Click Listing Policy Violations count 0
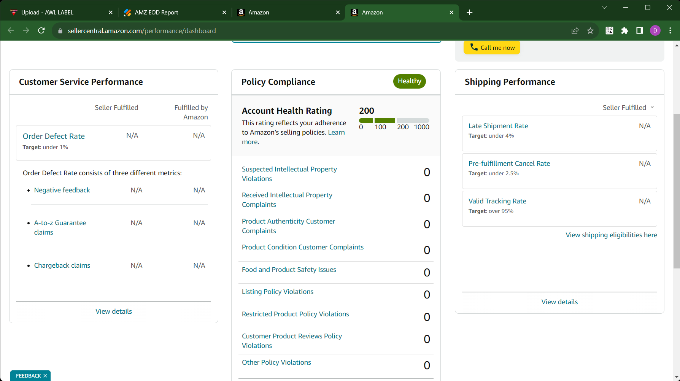 (x=427, y=294)
